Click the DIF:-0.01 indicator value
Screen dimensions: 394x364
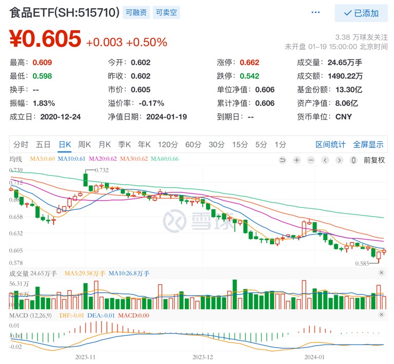coord(72,315)
